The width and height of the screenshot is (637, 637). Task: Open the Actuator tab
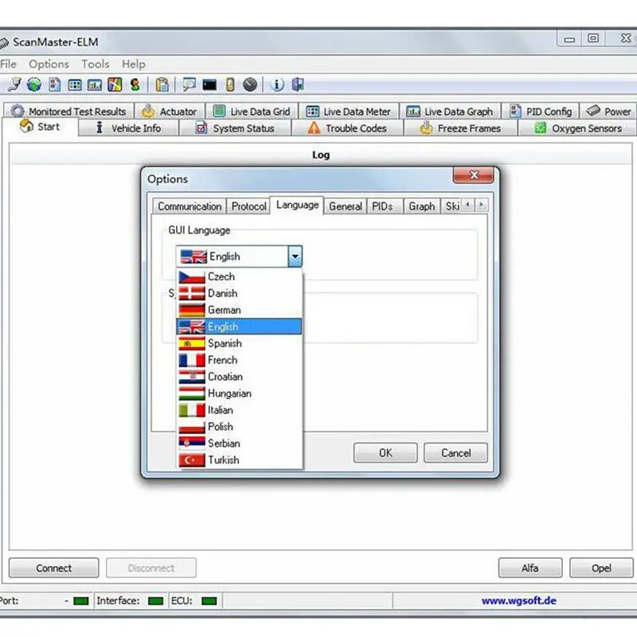[x=170, y=111]
